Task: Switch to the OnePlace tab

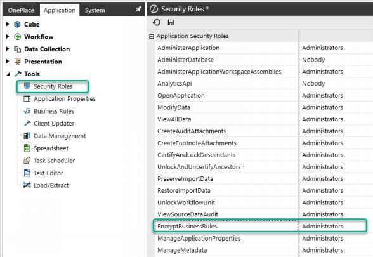Action: [21, 10]
